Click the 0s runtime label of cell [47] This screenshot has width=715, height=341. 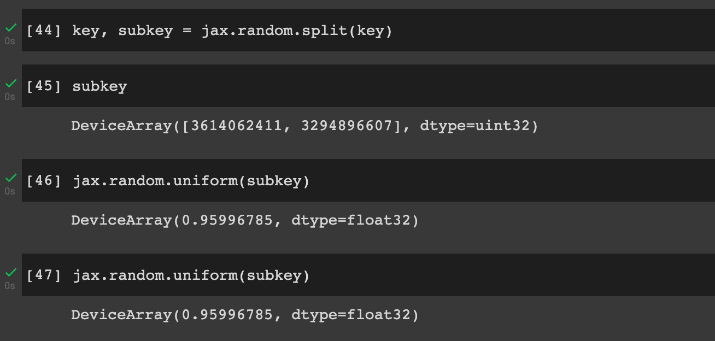pos(10,285)
